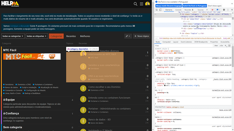Open the Accessibility pane tab
The image size is (234, 131).
(x=225, y=42)
